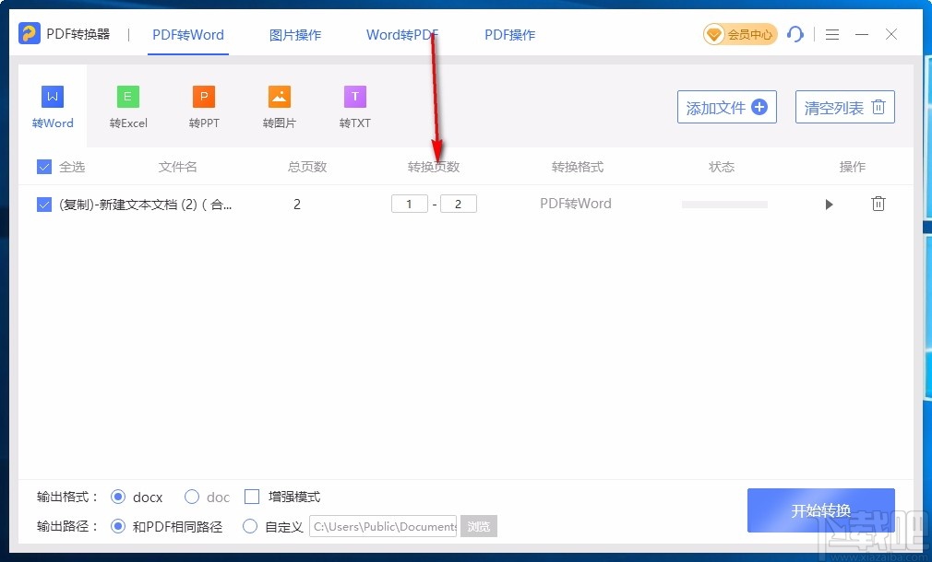Delete the file using the trash icon
932x562 pixels.
(x=878, y=204)
